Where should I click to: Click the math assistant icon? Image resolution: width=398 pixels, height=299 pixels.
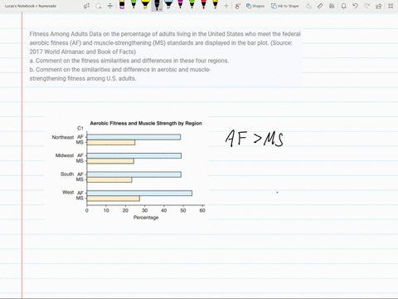(x=332, y=6)
